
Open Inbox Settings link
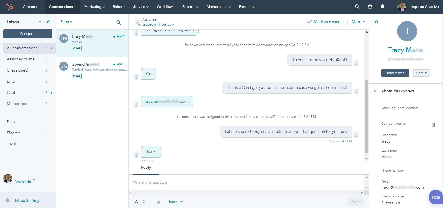click(x=27, y=200)
